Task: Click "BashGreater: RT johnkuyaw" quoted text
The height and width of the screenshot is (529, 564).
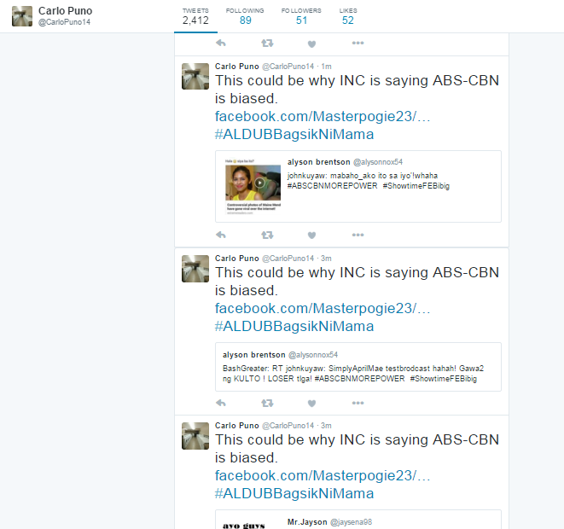Action: tap(274, 369)
